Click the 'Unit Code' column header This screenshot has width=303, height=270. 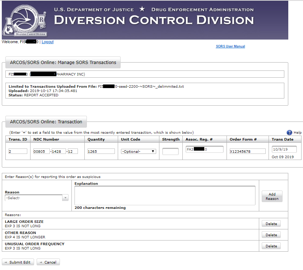130,139
